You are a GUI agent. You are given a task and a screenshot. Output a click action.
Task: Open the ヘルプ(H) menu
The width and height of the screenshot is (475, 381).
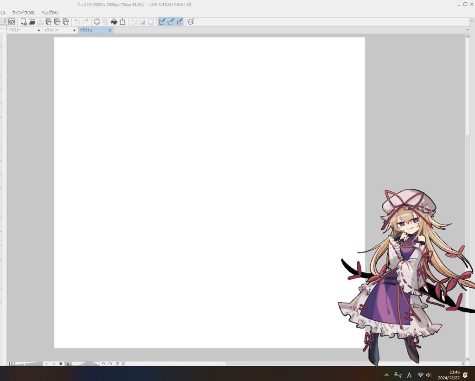[50, 13]
